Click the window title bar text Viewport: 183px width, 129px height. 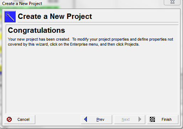point(22,4)
